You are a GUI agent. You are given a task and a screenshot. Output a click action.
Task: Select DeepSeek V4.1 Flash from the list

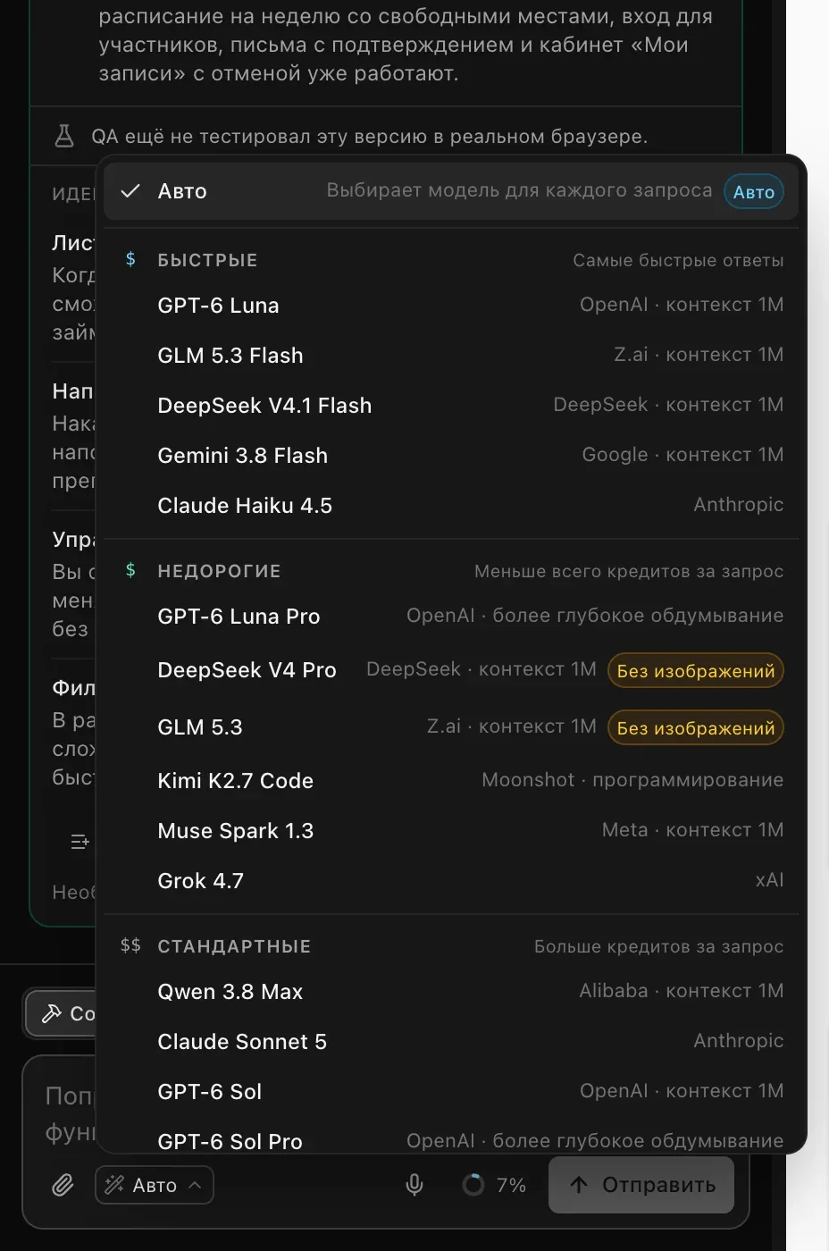(x=451, y=406)
